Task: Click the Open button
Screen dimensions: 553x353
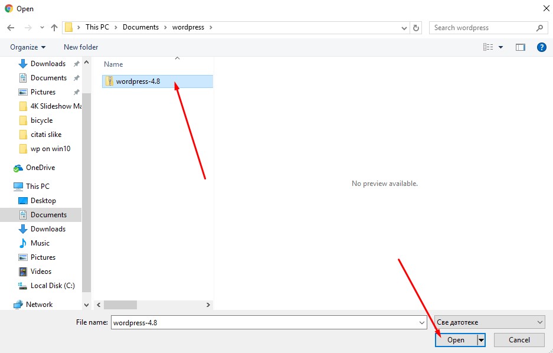Action: (456, 340)
